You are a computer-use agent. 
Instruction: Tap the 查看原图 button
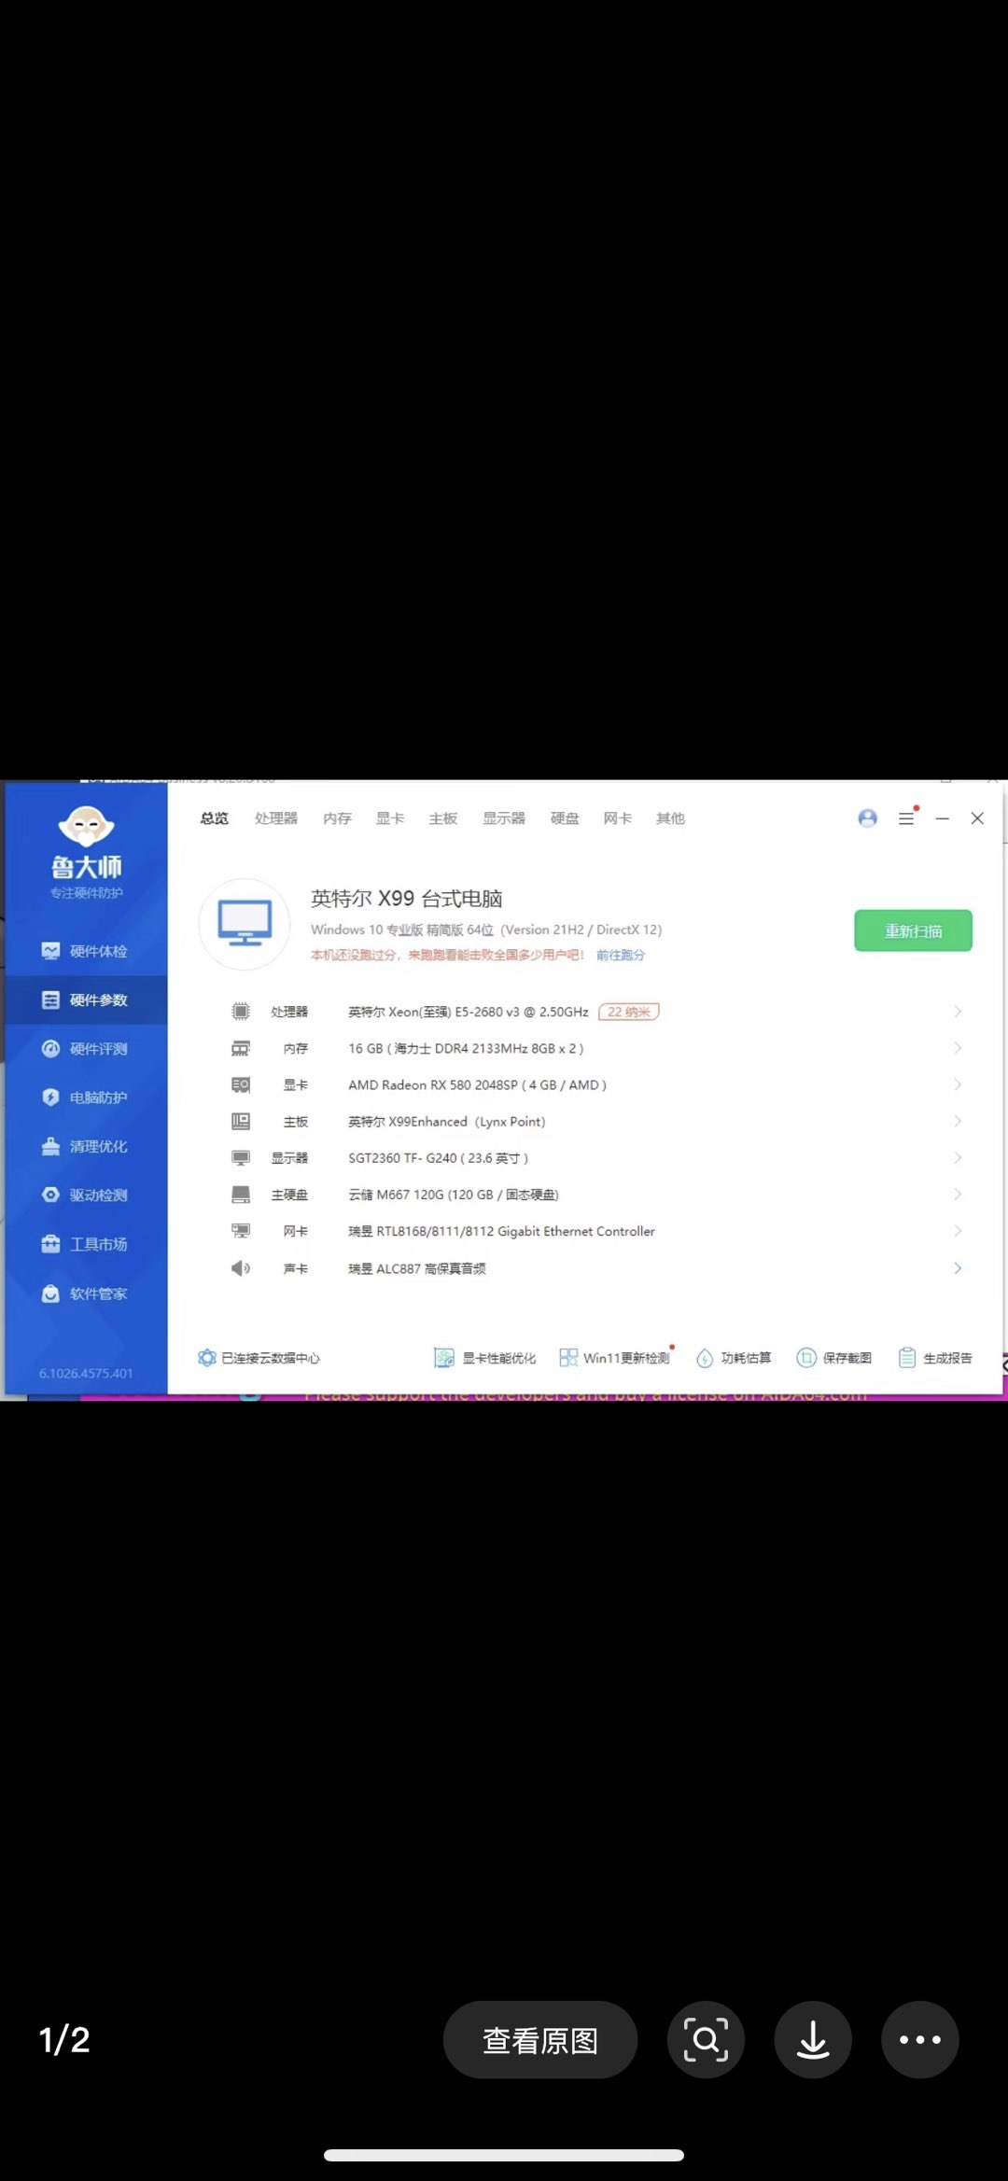[x=539, y=2040]
